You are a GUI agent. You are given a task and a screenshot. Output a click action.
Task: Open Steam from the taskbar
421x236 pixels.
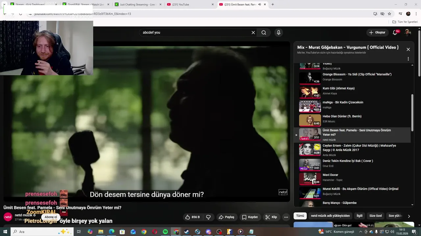point(187,232)
